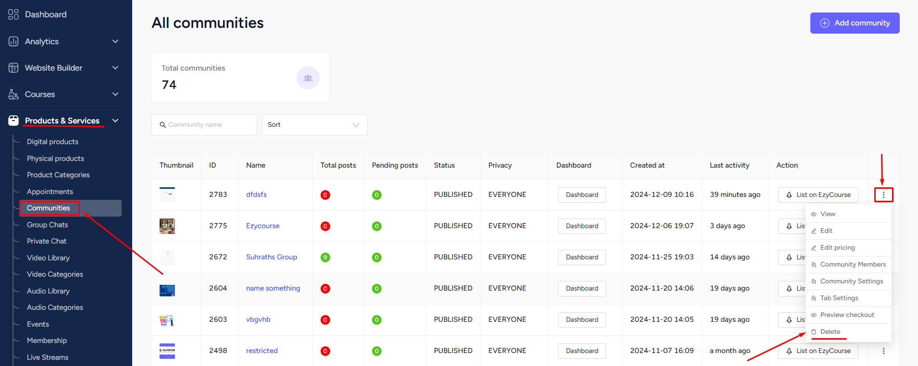The image size is (918, 366).
Task: Click green pending badge for name something
Action: tap(377, 289)
